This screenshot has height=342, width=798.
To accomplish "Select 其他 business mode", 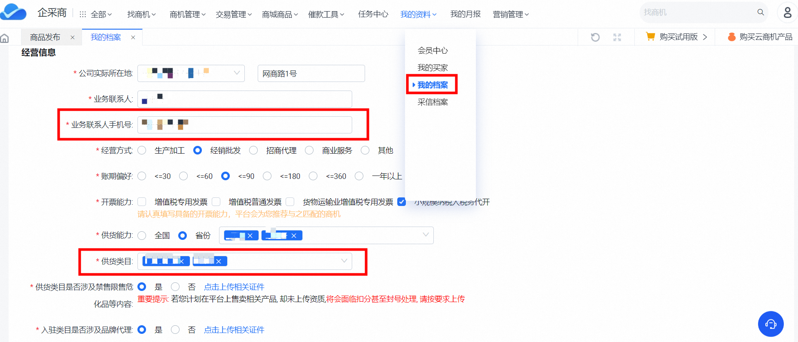I will (365, 150).
